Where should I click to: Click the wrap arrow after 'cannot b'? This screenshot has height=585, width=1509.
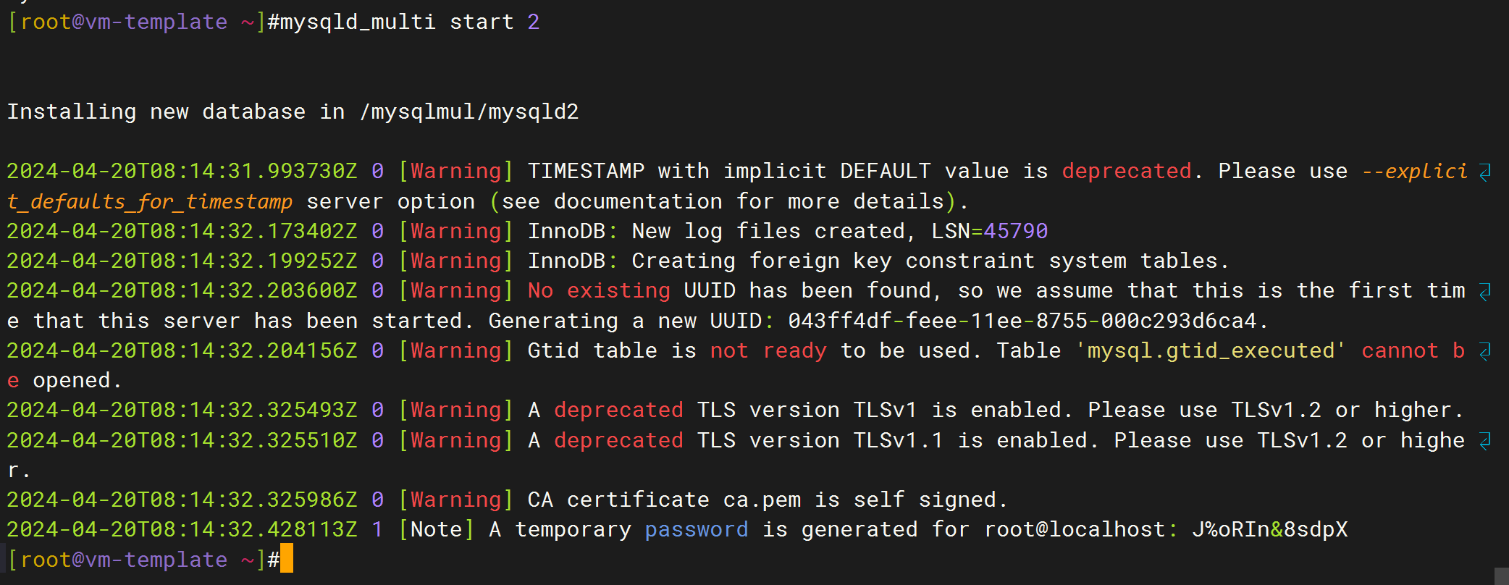pyautogui.click(x=1485, y=352)
